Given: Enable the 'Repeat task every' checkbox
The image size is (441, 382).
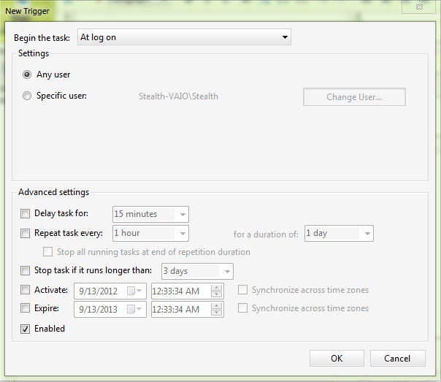Looking at the screenshot, I should click(25, 233).
